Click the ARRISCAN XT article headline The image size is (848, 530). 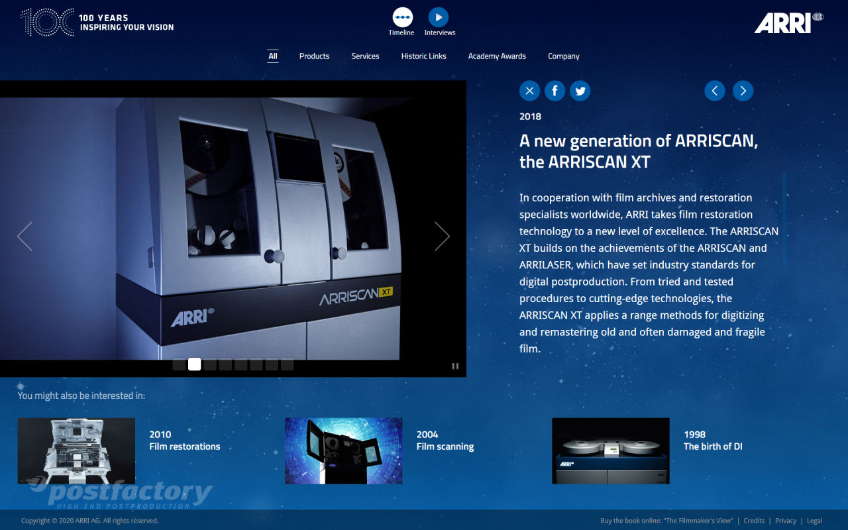click(x=639, y=151)
